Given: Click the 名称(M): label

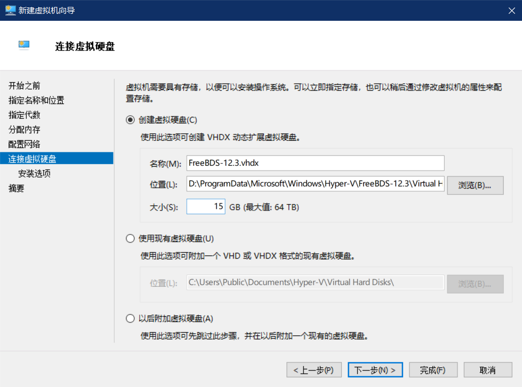Looking at the screenshot, I should [165, 164].
